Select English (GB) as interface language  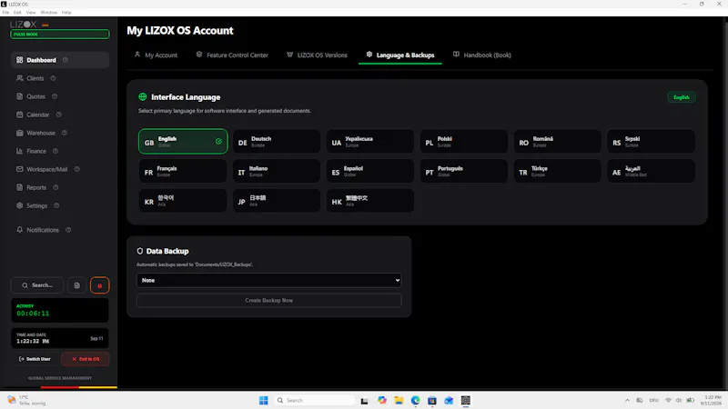[183, 142]
